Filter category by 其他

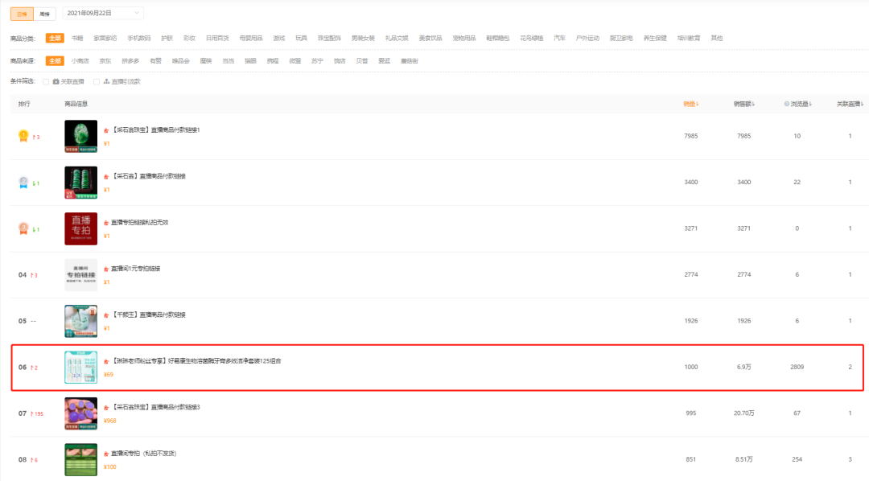click(717, 39)
